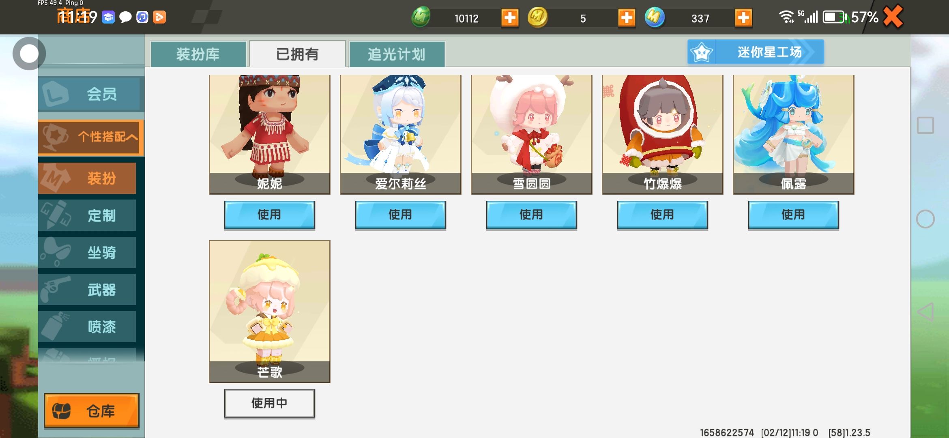Viewport: 949px width, 438px height.
Task: Tap the floating assistive circle button
Action: pos(29,54)
